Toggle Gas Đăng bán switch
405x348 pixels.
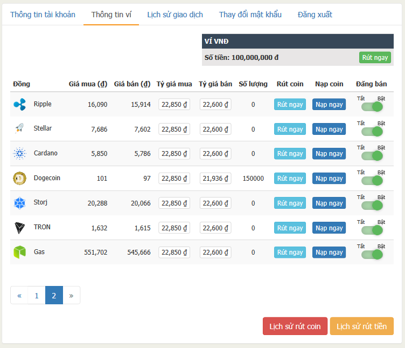(372, 255)
